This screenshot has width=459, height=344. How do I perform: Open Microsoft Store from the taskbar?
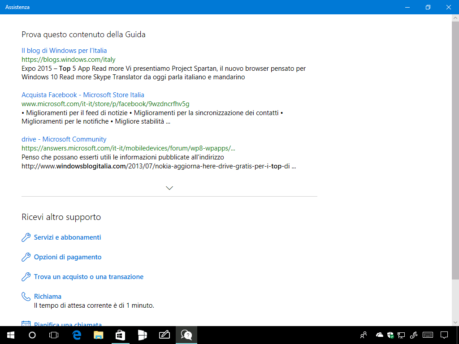[x=120, y=335]
